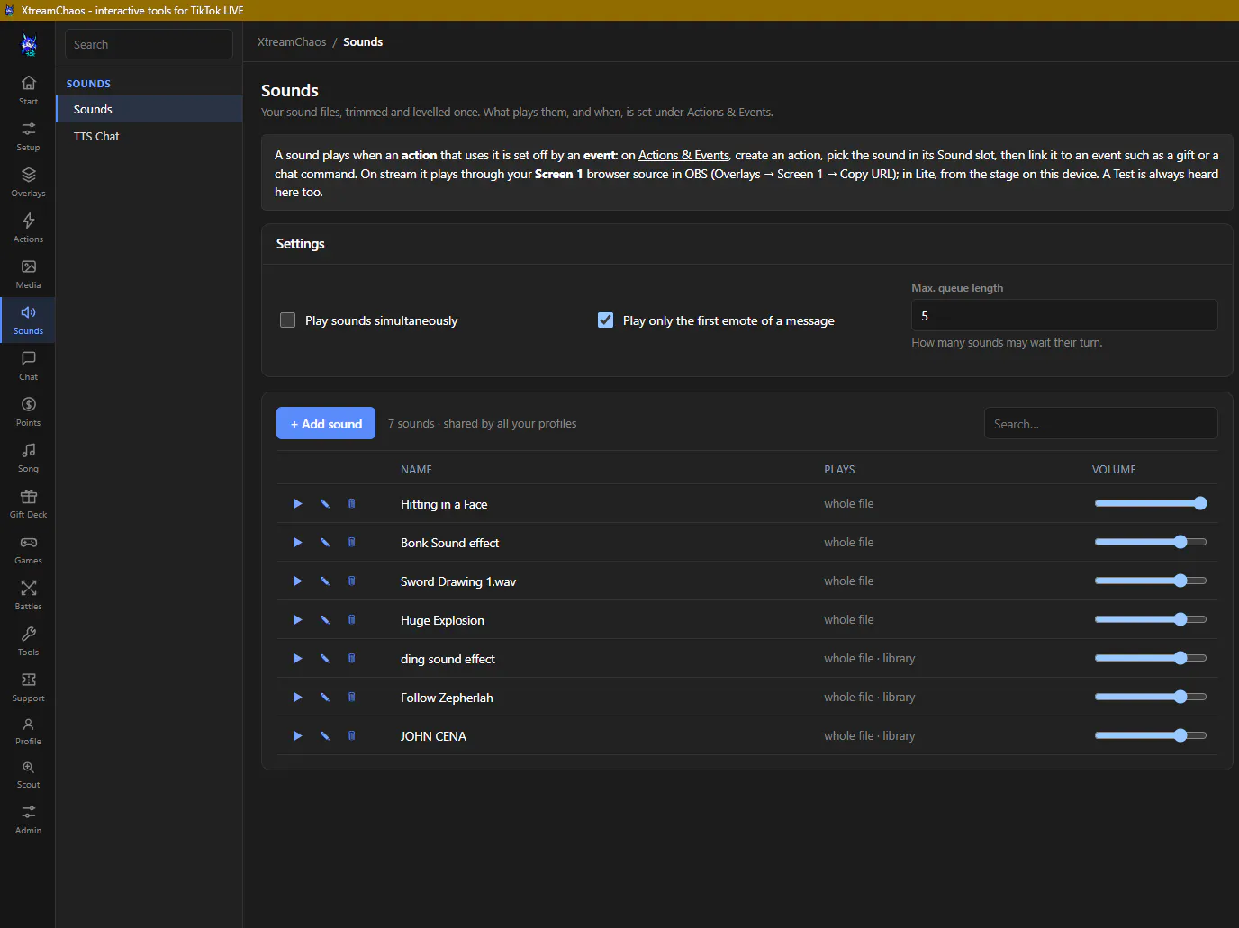Play the Hitting in a Face sound

point(297,504)
